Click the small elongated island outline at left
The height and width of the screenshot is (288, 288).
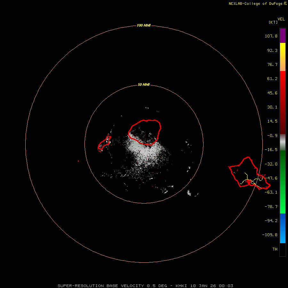pyautogui.click(x=104, y=144)
